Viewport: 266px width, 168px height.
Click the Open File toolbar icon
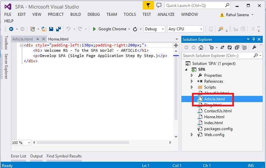(x=44, y=29)
